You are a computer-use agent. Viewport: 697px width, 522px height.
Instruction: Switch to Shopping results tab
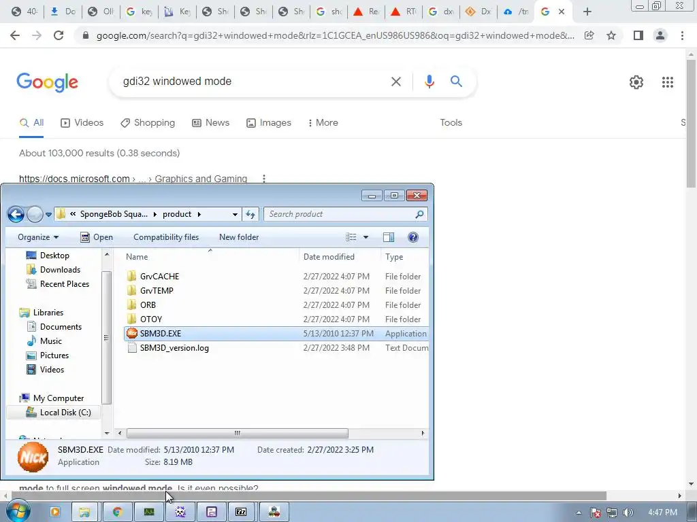coord(148,122)
